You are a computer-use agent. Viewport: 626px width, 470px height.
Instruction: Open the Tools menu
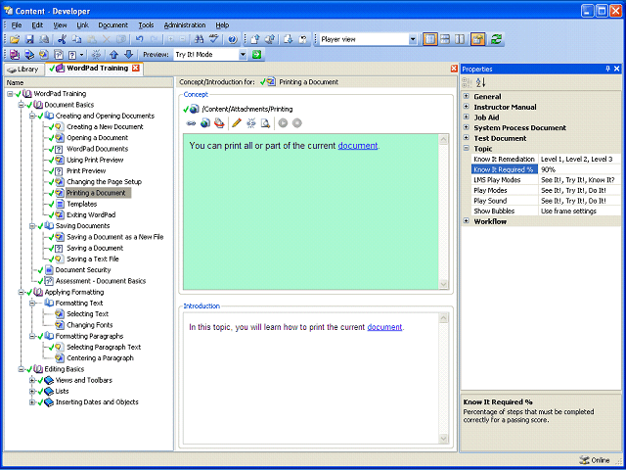click(146, 24)
